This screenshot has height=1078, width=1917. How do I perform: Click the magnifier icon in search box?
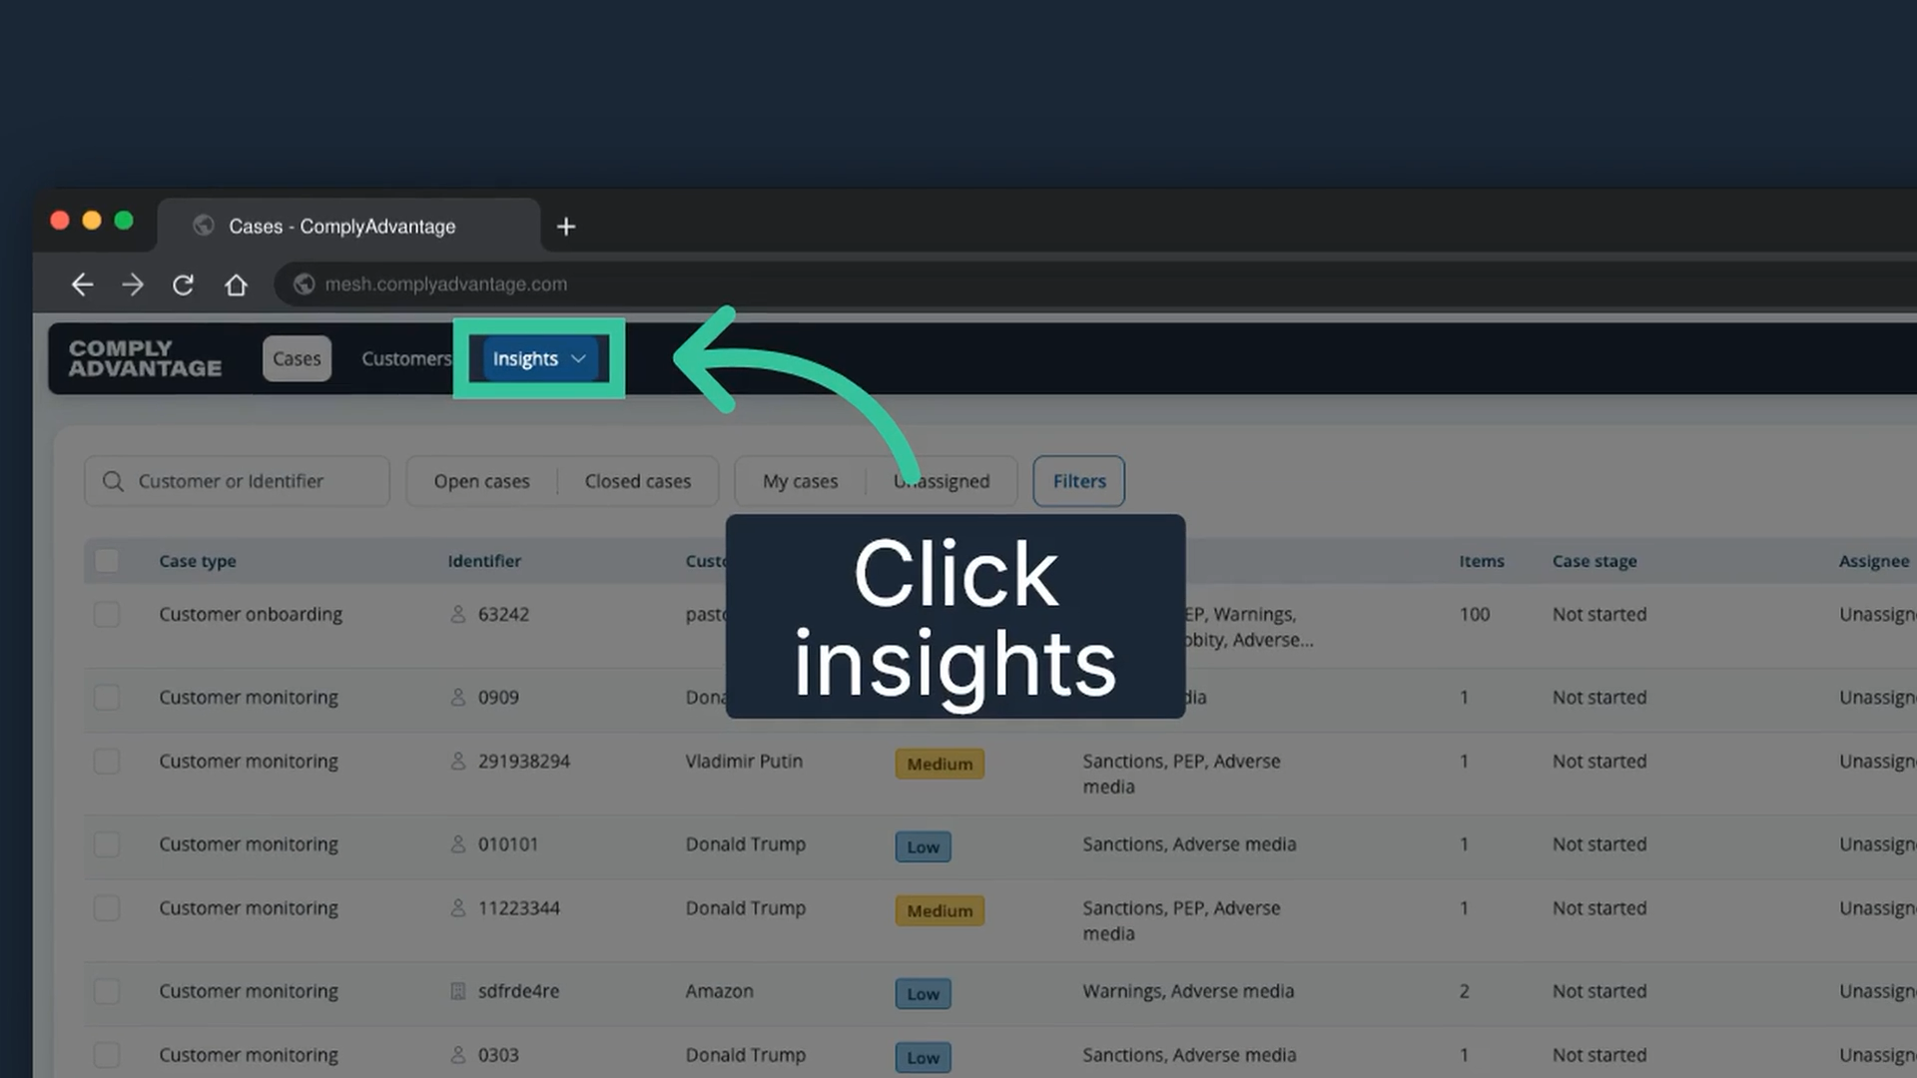(113, 481)
